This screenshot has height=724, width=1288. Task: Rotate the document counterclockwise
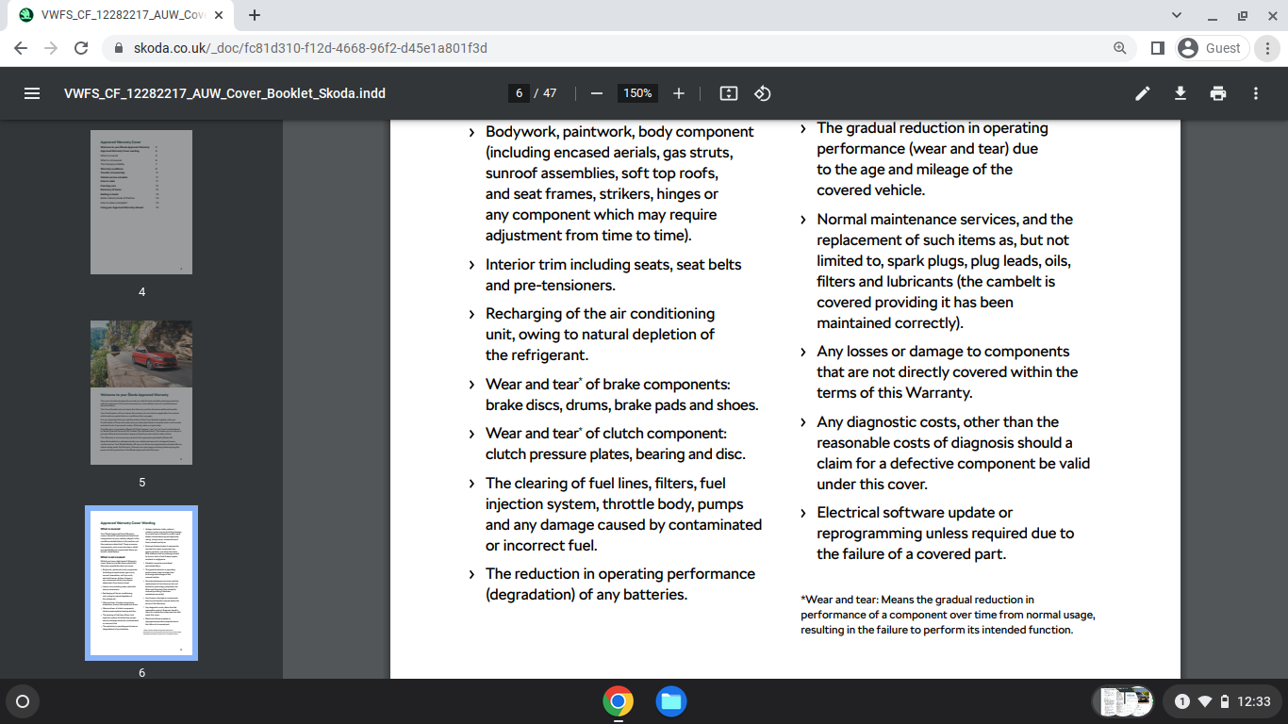764,93
